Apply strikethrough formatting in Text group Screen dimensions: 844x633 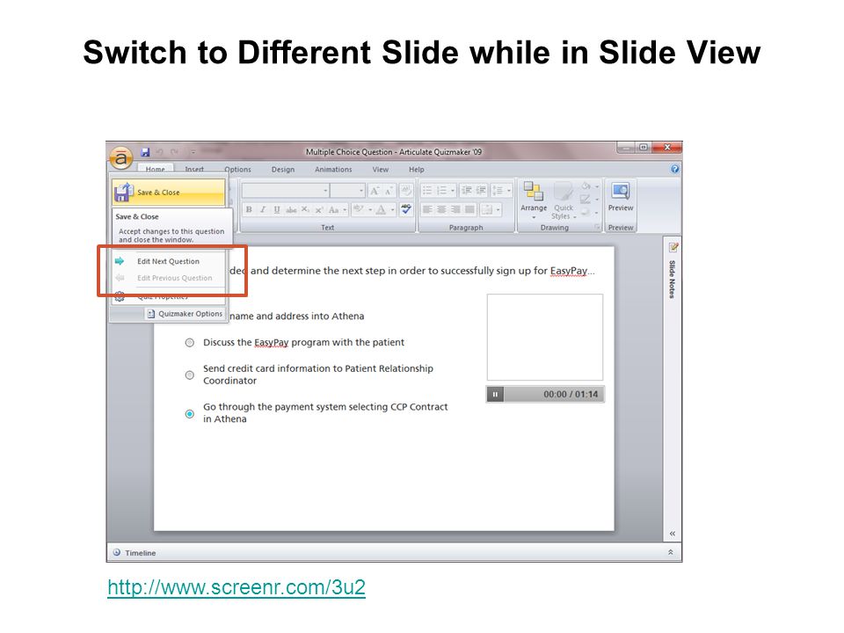pos(291,209)
